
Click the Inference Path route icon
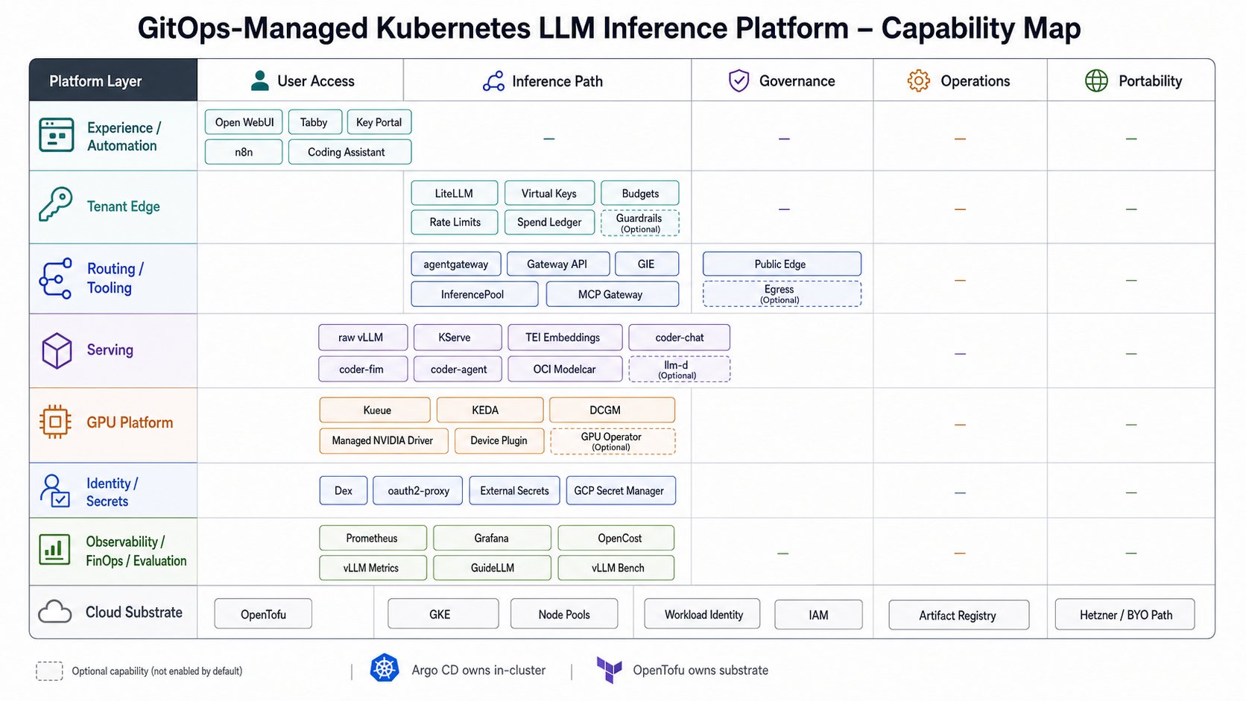493,81
